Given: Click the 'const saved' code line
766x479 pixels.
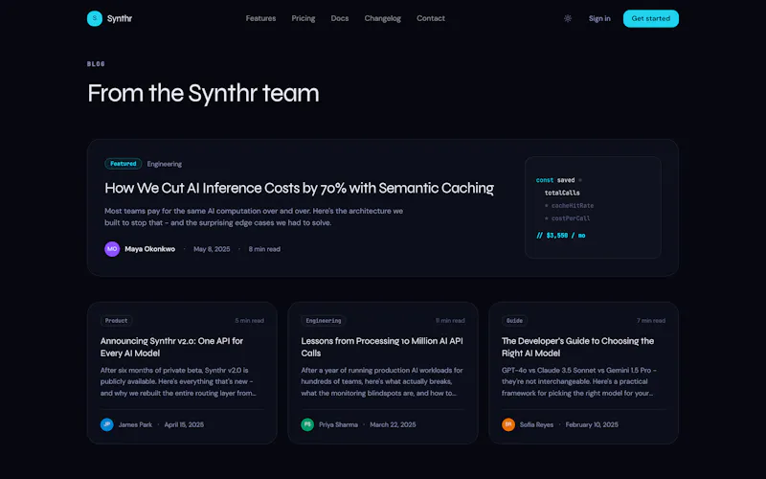Looking at the screenshot, I should tap(559, 180).
